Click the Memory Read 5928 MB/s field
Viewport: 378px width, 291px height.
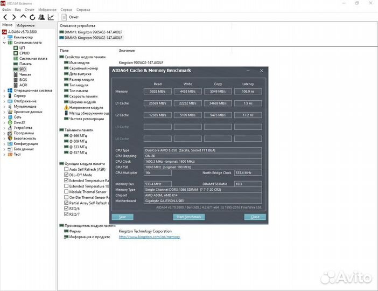(158, 92)
